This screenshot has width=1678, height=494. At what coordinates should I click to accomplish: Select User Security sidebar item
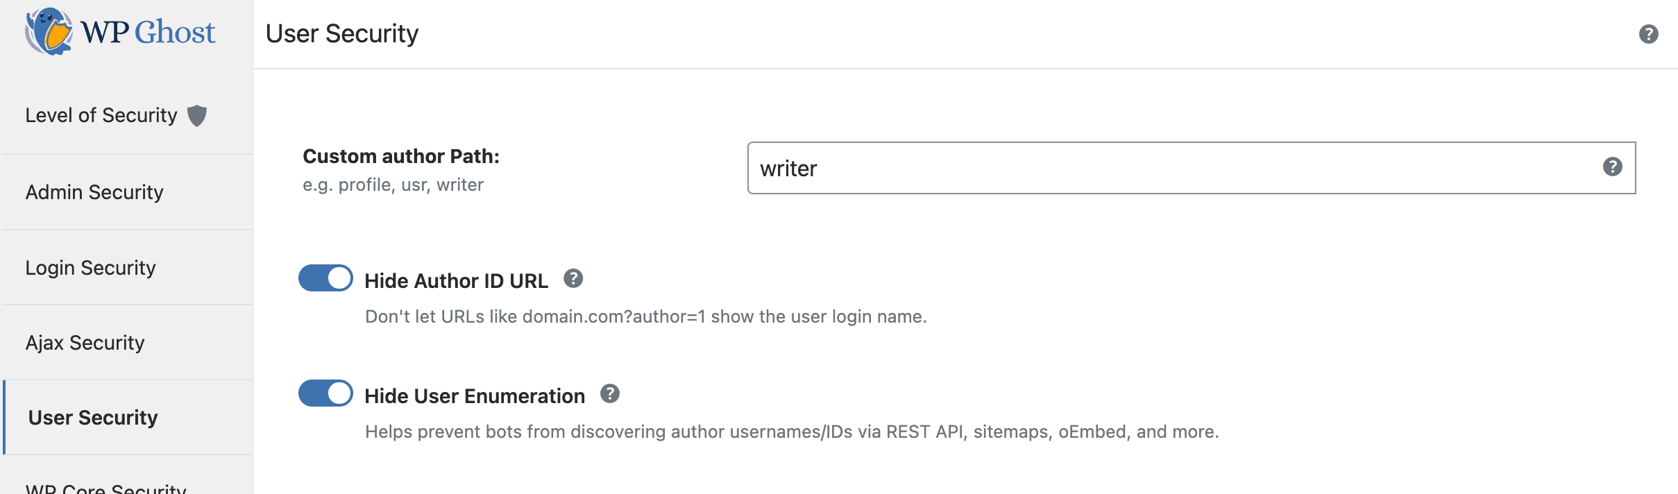point(128,418)
